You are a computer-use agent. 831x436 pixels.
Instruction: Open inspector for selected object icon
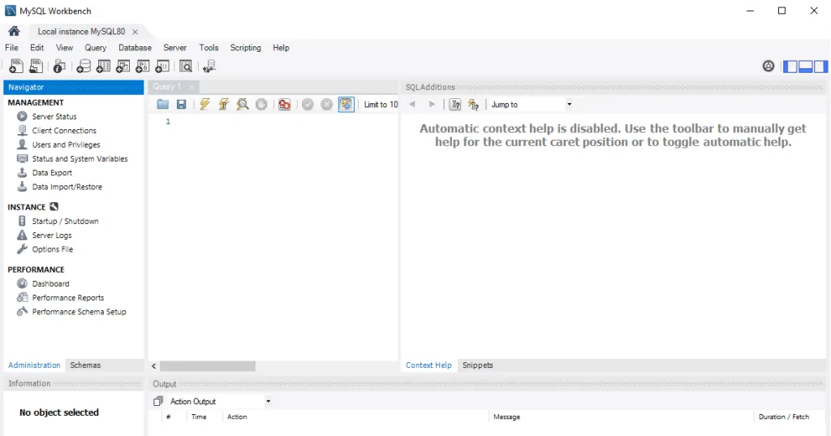point(59,66)
